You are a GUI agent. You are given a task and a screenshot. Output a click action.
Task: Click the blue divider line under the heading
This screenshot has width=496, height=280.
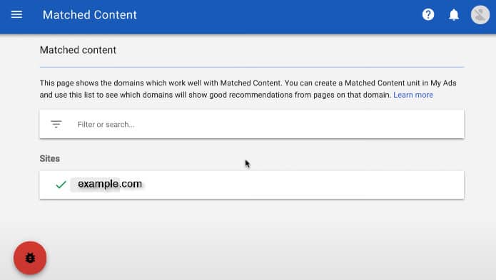252,67
